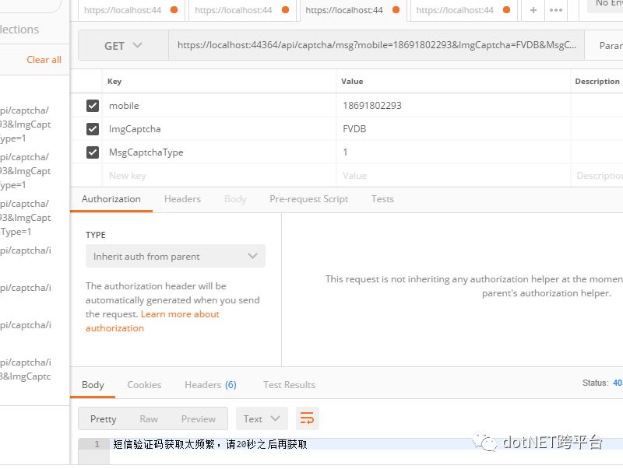Select the disabled request Body tab

pyautogui.click(x=235, y=199)
